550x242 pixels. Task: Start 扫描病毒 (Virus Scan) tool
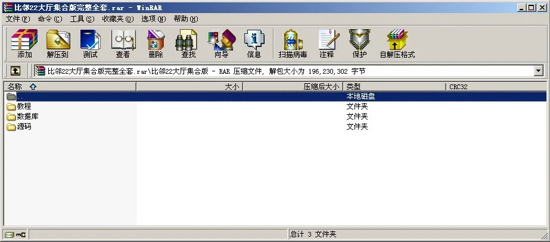tap(293, 43)
